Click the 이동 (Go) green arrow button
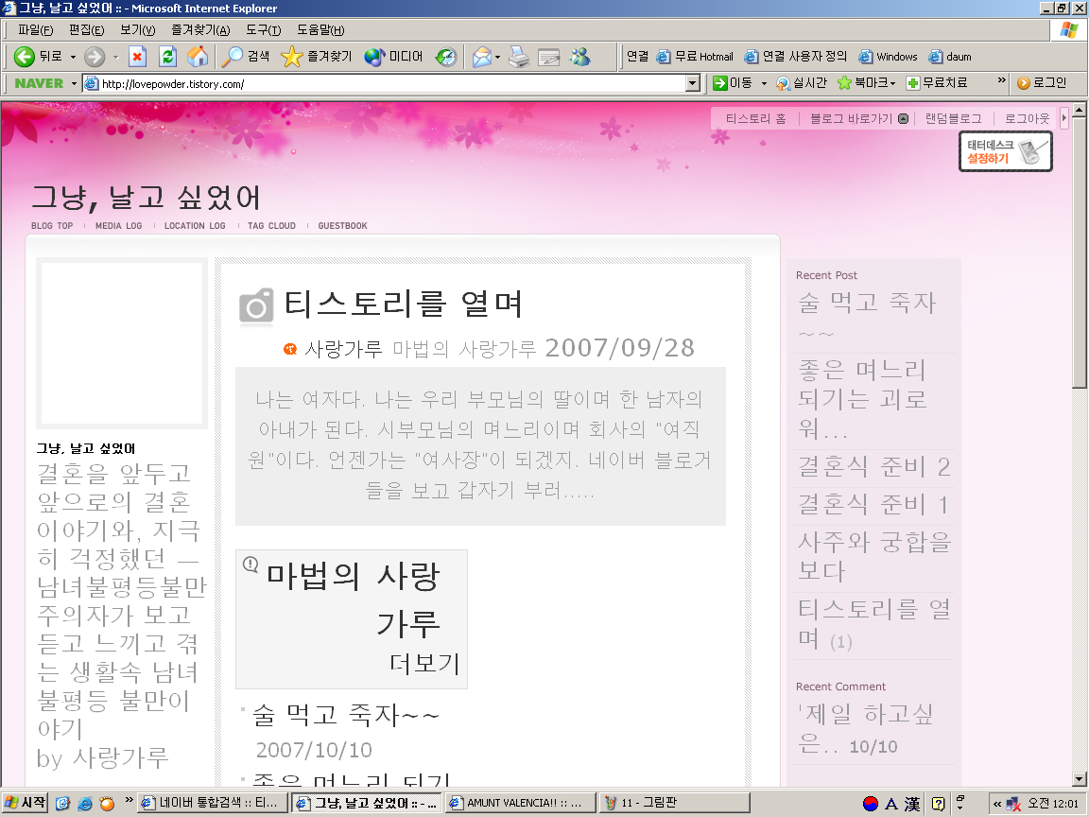This screenshot has width=1089, height=817. 733,83
